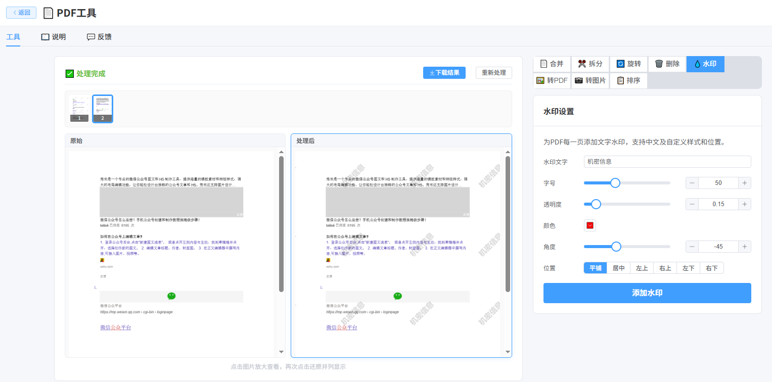Choose the 旋转 rotate tool
772x382 pixels.
click(x=628, y=64)
